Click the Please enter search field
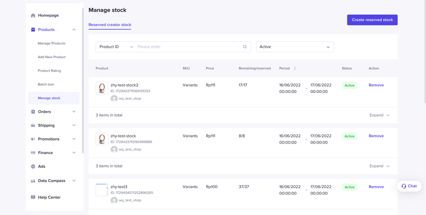 [187, 47]
